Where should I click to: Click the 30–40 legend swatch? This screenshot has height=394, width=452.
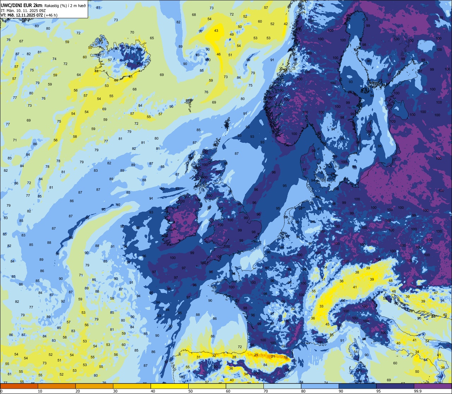tap(132, 386)
